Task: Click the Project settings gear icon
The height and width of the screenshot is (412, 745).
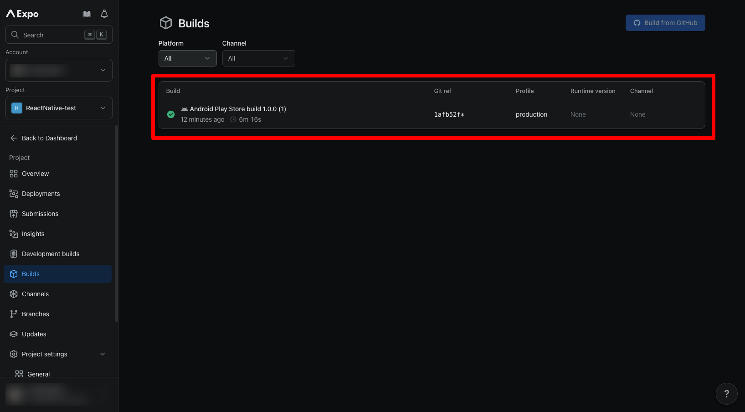Action: (14, 354)
